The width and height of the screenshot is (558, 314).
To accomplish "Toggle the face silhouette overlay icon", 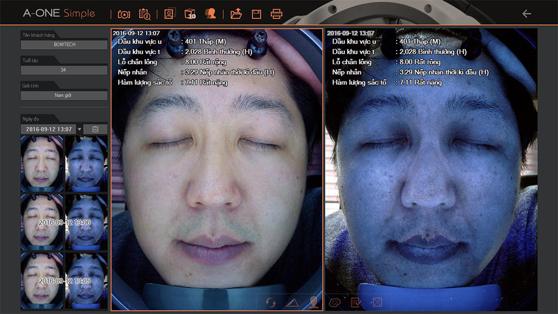I will click(314, 303).
